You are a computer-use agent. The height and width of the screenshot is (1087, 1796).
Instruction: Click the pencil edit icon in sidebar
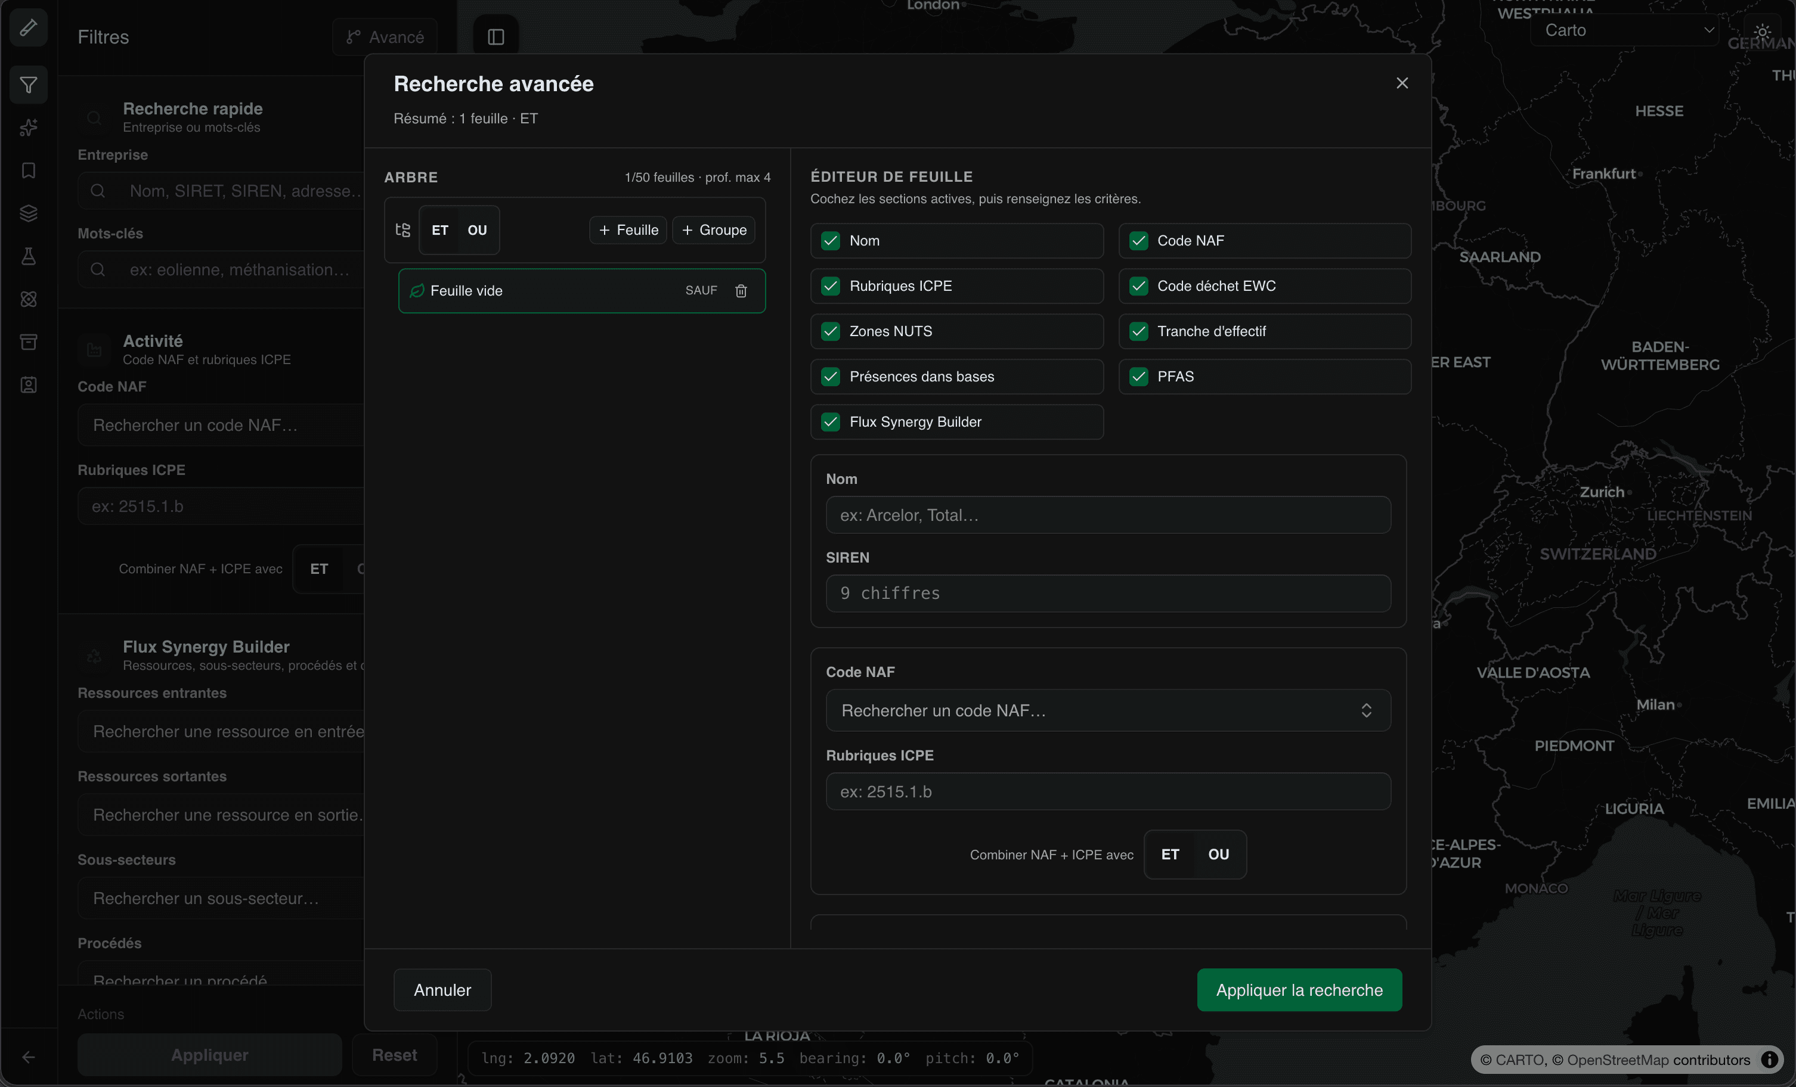coord(29,27)
